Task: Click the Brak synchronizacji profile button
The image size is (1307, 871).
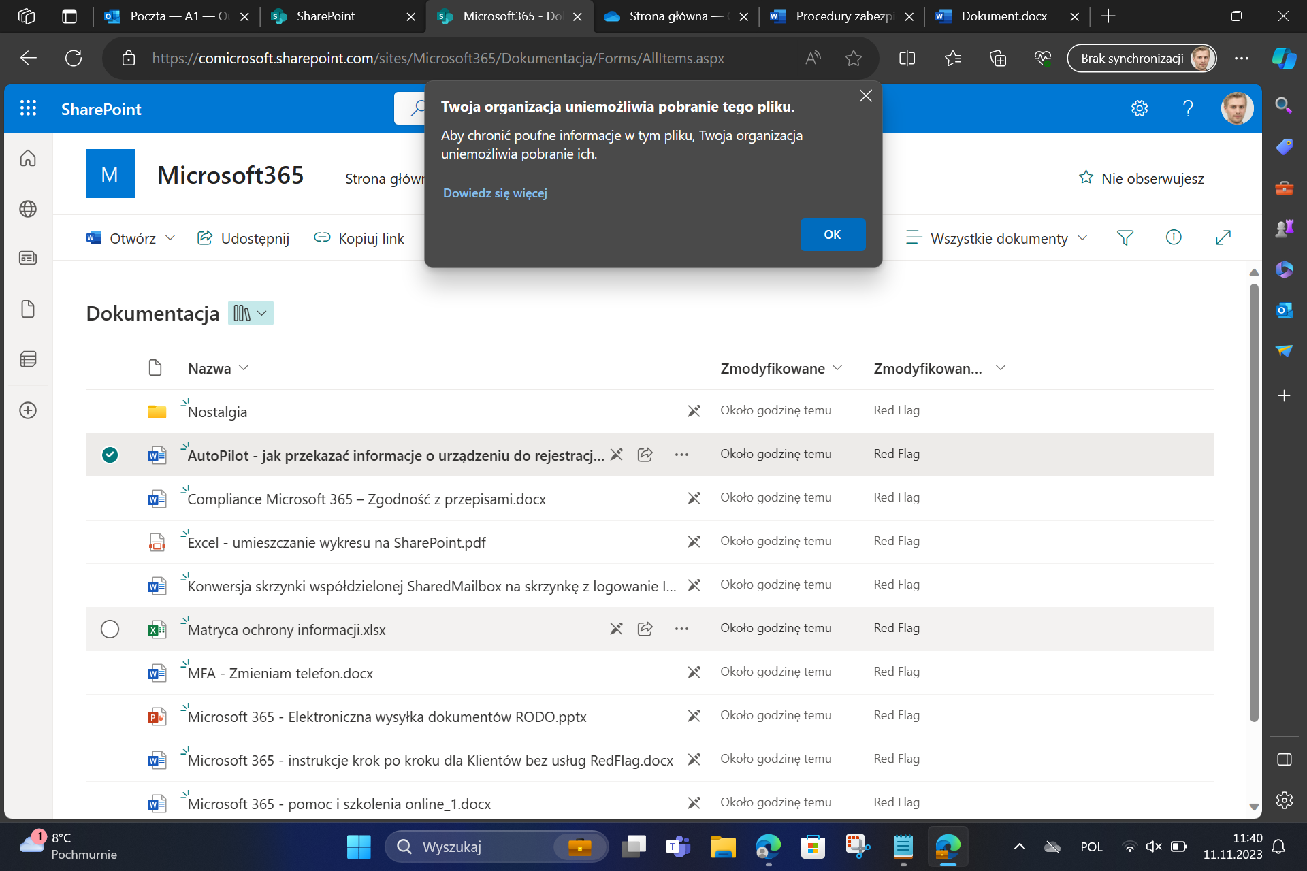Action: tap(1142, 59)
